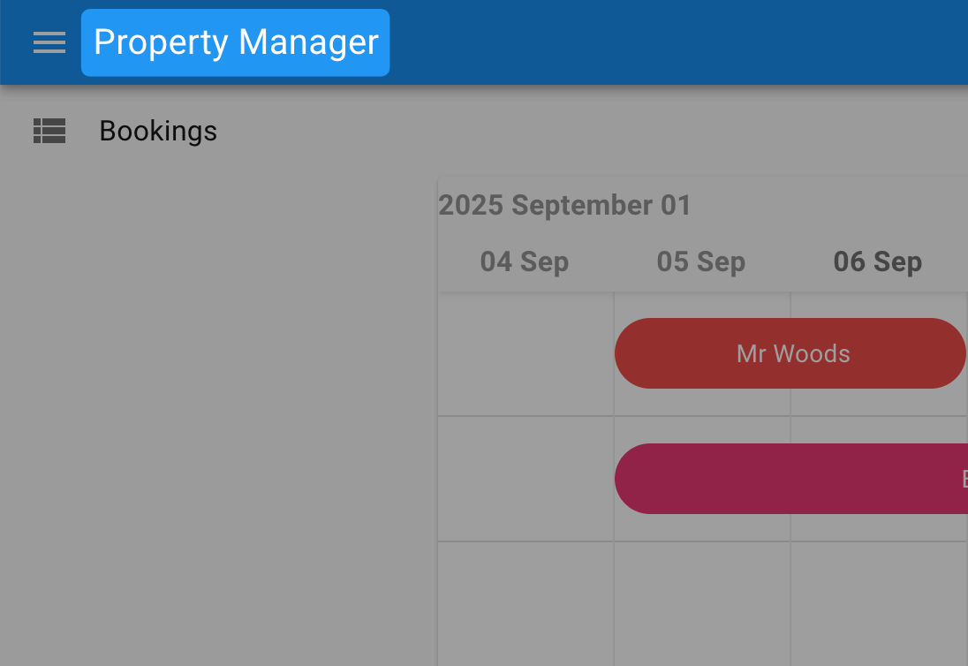Select the 06 Sep column header
The width and height of the screenshot is (968, 666).
[878, 261]
